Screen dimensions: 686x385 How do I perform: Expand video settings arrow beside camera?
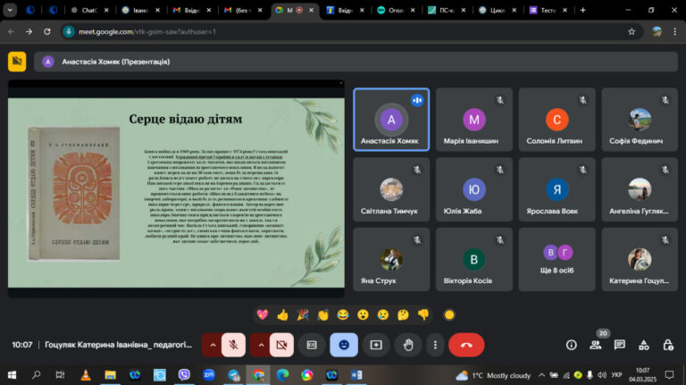(260, 345)
